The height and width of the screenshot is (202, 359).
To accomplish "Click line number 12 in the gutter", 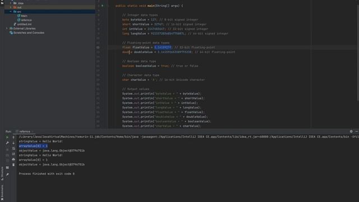I will [x=98, y=47].
